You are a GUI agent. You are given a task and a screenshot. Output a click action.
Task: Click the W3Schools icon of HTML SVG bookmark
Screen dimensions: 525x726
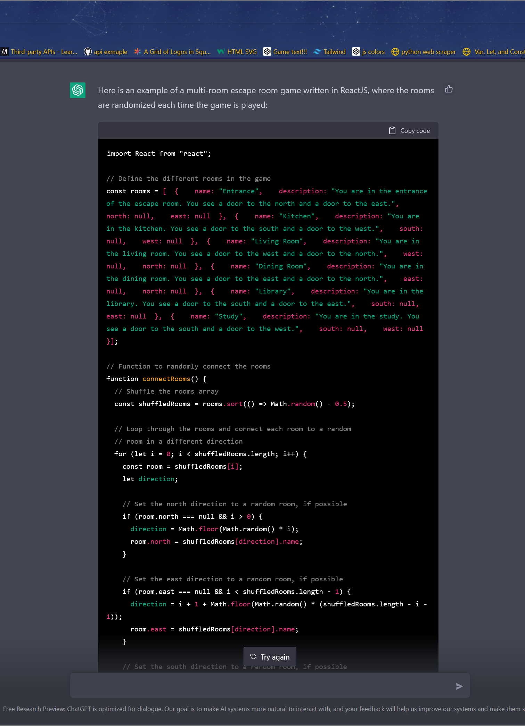tap(221, 52)
